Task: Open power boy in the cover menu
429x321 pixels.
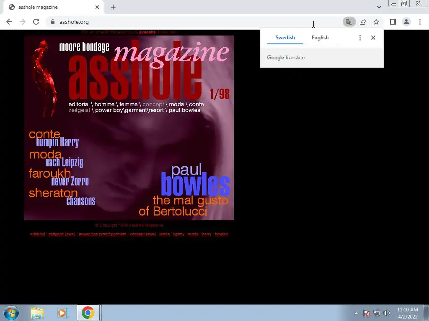Action: click(109, 110)
